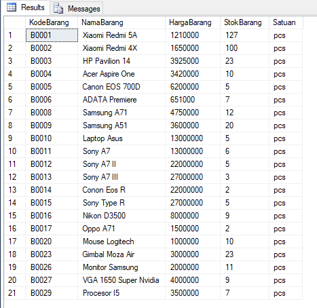
Task: Click the Canon EOS 700D cell
Action: pyautogui.click(x=122, y=87)
